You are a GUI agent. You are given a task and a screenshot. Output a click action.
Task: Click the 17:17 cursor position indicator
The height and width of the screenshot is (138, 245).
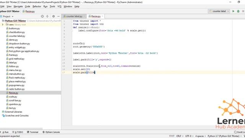[x=171, y=136]
